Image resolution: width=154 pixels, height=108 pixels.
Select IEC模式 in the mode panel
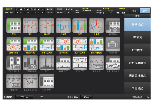click(137, 37)
